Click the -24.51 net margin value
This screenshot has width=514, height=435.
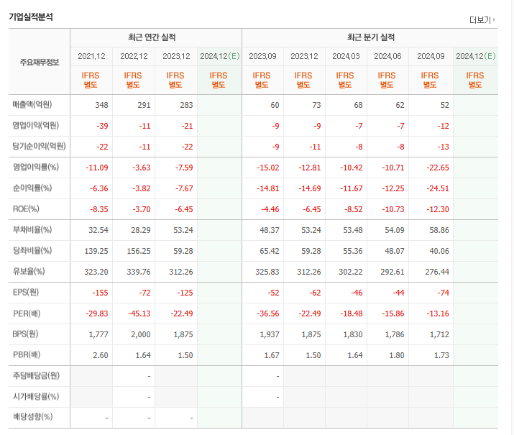[x=438, y=188]
